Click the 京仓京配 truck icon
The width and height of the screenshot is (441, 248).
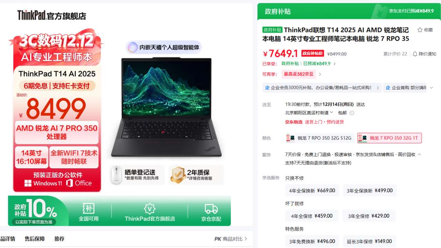pyautogui.click(x=211, y=209)
